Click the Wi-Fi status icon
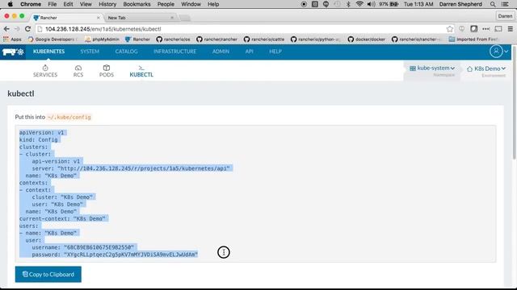517x290 pixels. 359,4
